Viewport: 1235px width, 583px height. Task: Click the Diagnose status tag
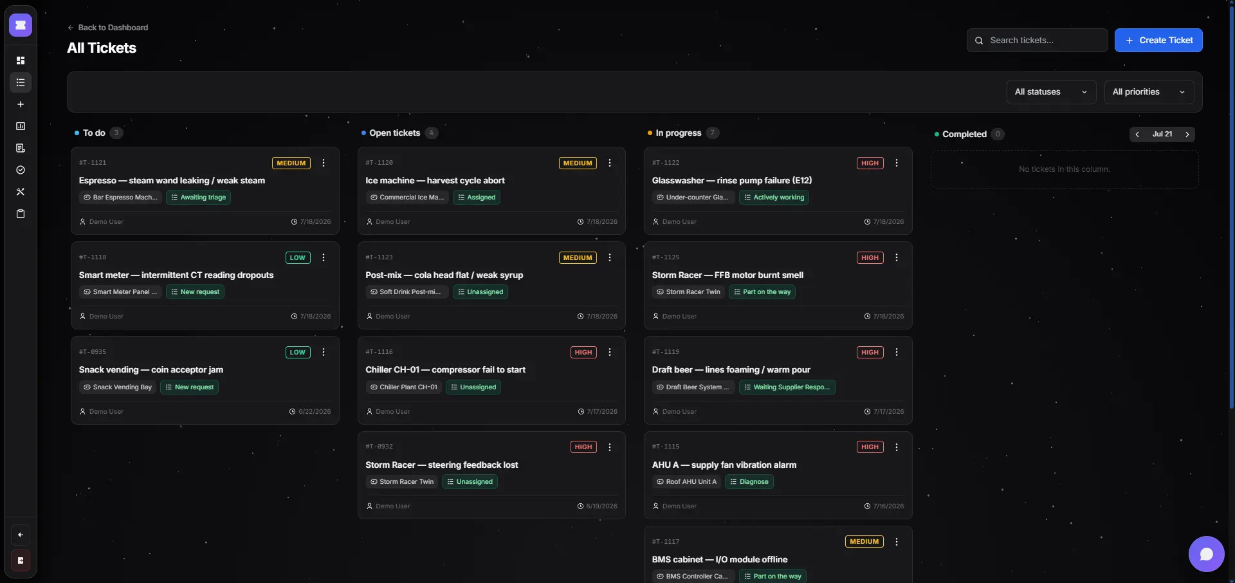click(x=749, y=482)
